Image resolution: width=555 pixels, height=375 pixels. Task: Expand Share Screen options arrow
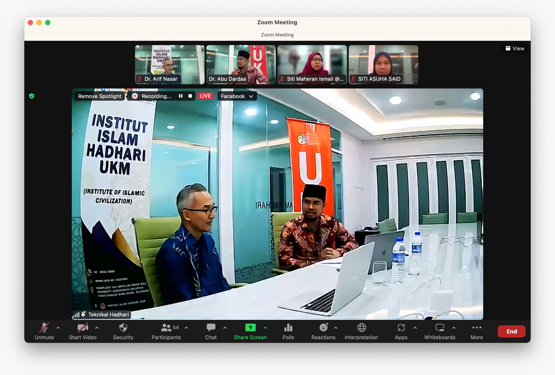click(265, 327)
